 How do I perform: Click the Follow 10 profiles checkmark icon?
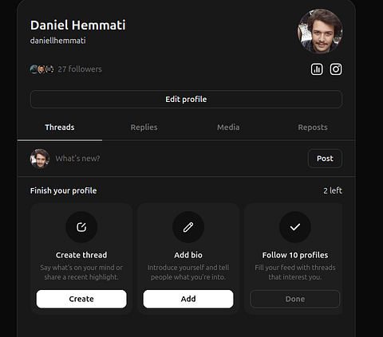point(295,227)
